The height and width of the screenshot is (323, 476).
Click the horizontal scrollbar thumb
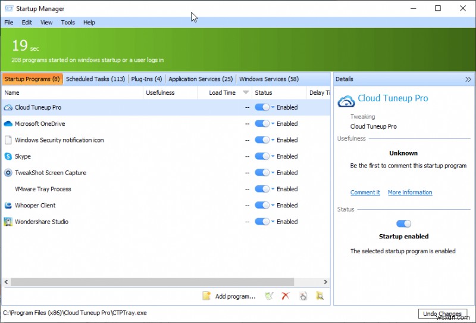pos(152,282)
